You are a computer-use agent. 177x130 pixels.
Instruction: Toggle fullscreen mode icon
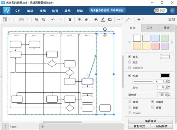(x=170, y=19)
